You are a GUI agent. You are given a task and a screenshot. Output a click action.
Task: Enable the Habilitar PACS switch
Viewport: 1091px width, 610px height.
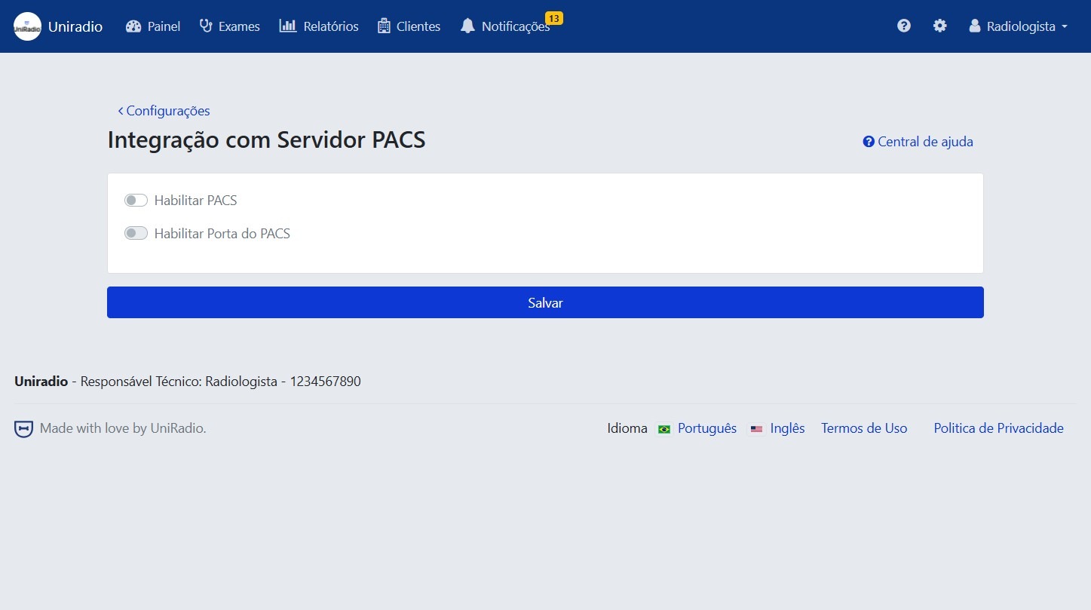(136, 200)
